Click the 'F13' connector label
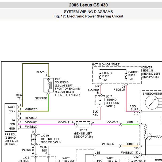This screenshot has height=162, width=162. pos(99,161)
